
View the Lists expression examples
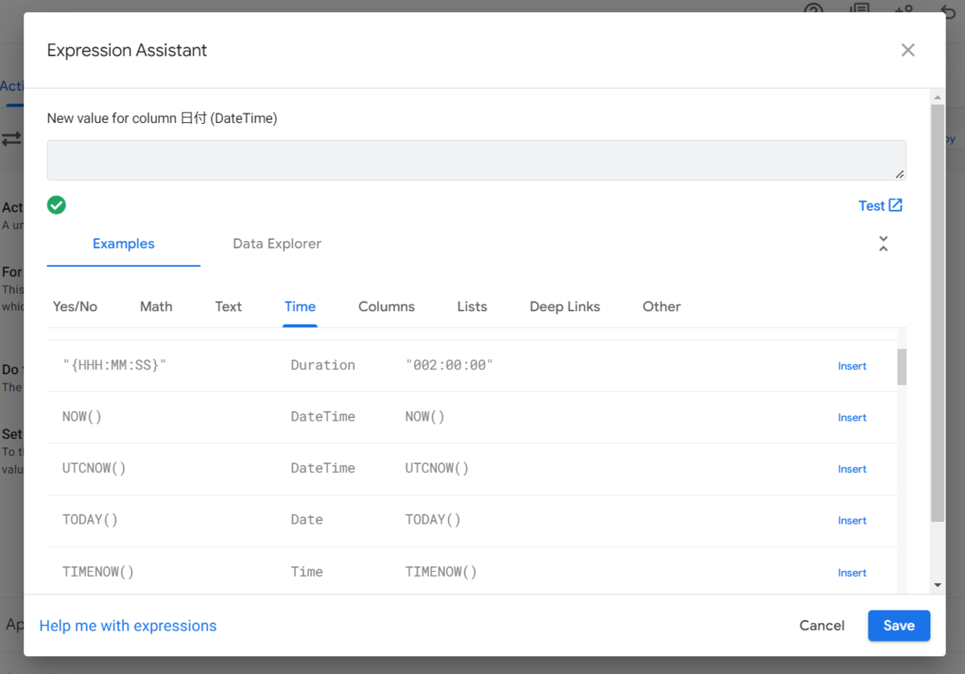coord(472,306)
